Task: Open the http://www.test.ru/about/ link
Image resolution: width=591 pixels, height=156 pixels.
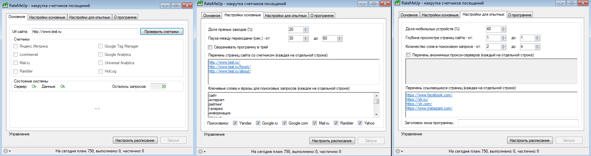Action: tap(230, 71)
